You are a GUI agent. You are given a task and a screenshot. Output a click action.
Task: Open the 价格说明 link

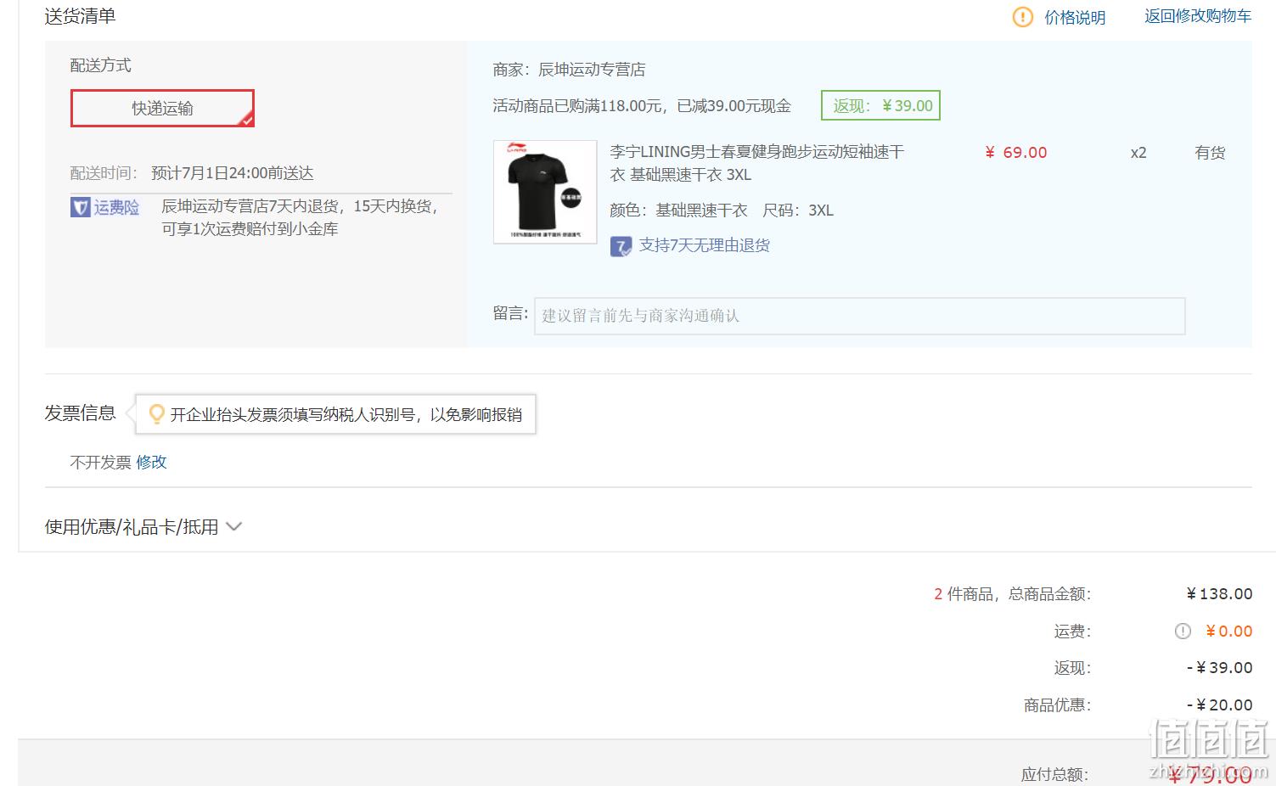[x=1075, y=17]
